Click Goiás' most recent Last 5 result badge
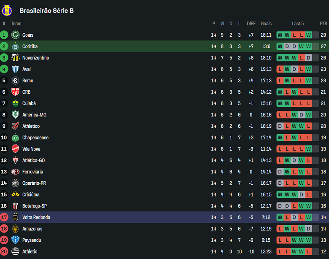This screenshot has width=329, height=259. (x=308, y=35)
